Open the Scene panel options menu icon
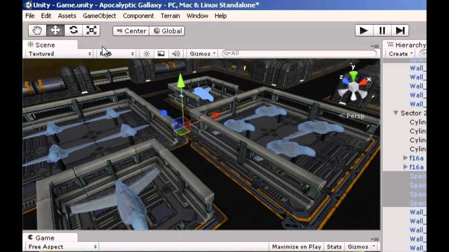Viewport: 449px width, 252px height. (375, 46)
